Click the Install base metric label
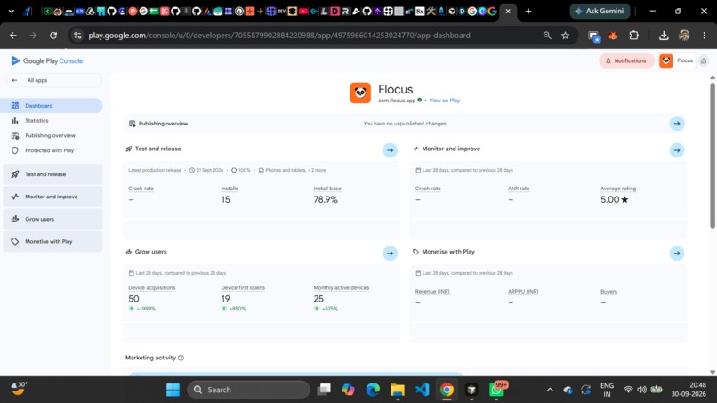This screenshot has width=717, height=403. tap(327, 189)
